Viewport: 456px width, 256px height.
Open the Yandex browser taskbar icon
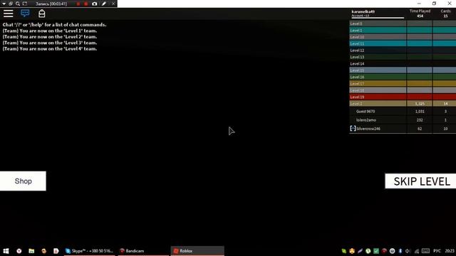(19, 251)
